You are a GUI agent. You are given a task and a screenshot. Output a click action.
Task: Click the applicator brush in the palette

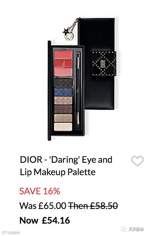point(78,89)
